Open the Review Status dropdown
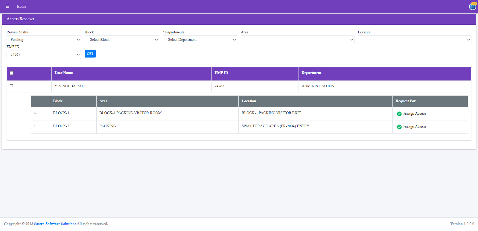Screen dimensions: 478x231 [x=44, y=40]
